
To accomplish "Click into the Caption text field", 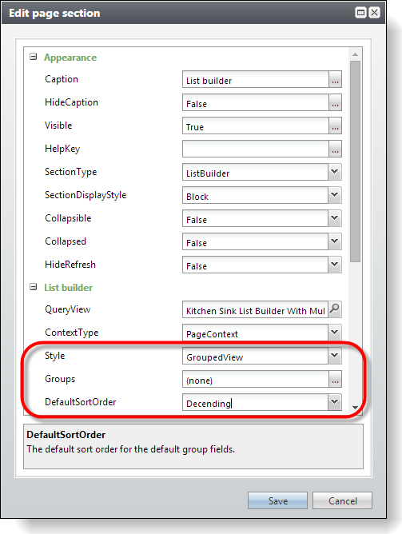I will (256, 79).
